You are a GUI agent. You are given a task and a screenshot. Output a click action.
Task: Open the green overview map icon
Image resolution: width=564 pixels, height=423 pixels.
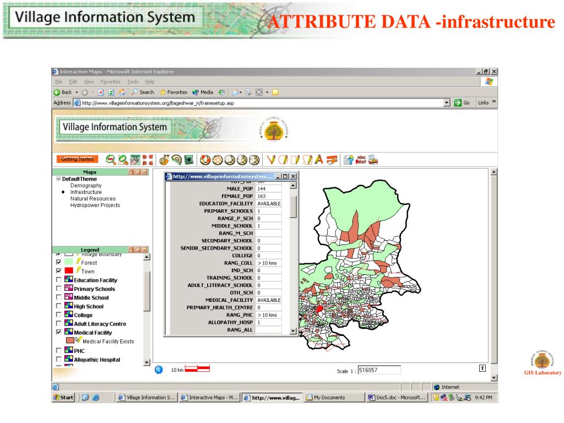click(189, 160)
